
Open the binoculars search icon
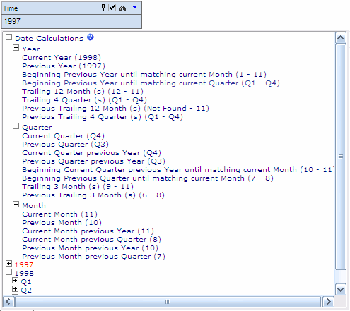coord(122,8)
